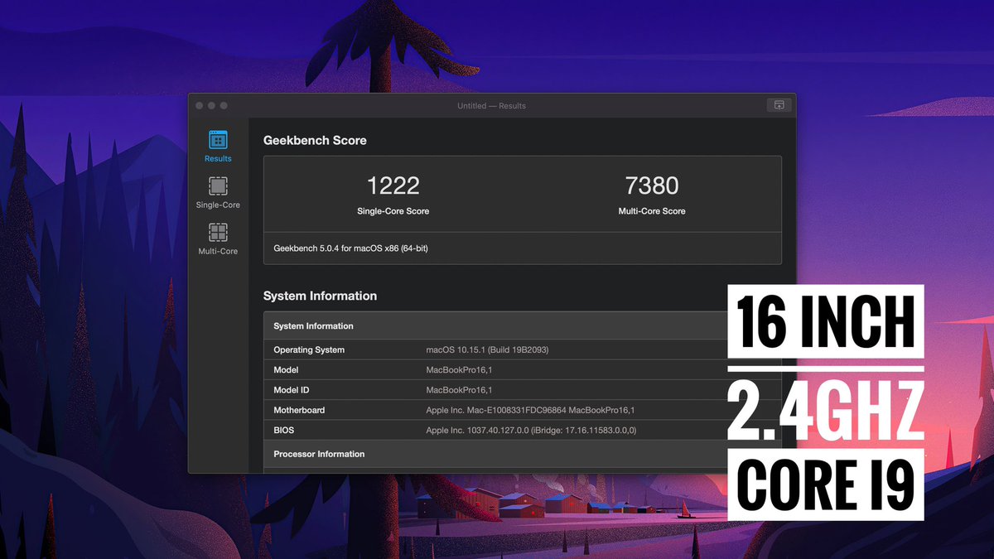Click the Multi-Core Score label

click(x=652, y=211)
